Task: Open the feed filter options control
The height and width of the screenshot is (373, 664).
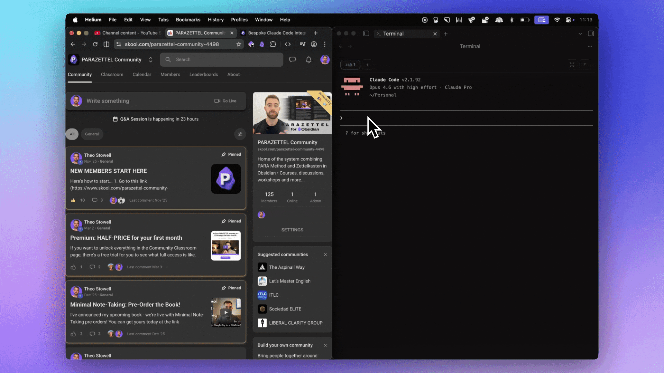Action: coord(240,134)
